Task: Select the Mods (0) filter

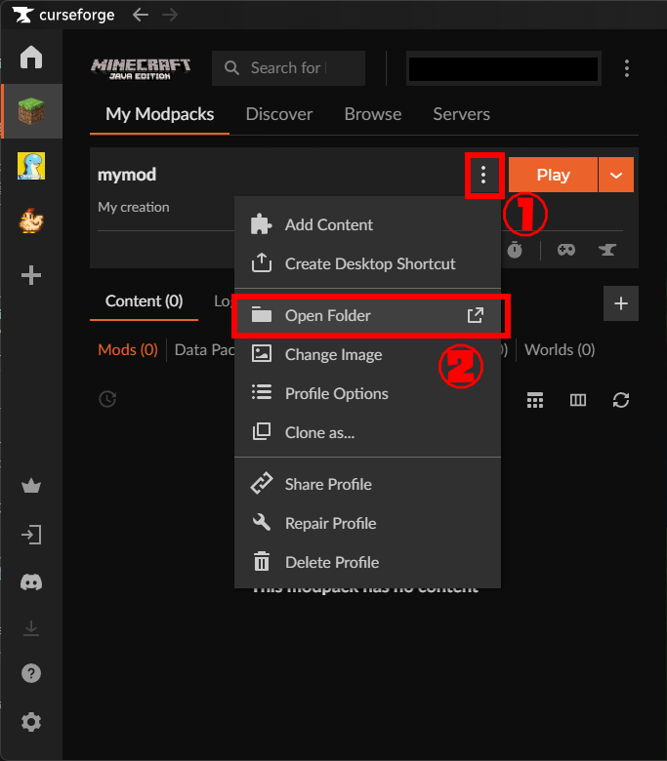Action: click(128, 350)
